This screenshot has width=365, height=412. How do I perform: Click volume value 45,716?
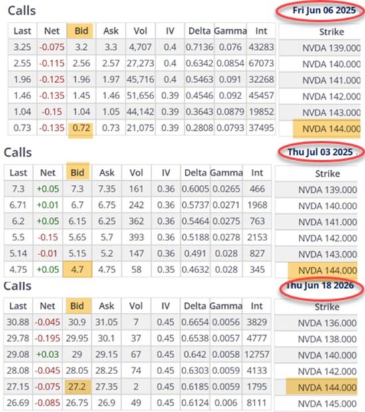click(x=140, y=79)
